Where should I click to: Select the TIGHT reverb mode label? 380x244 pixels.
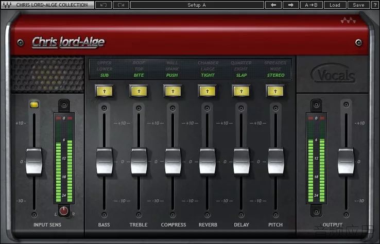pos(208,75)
